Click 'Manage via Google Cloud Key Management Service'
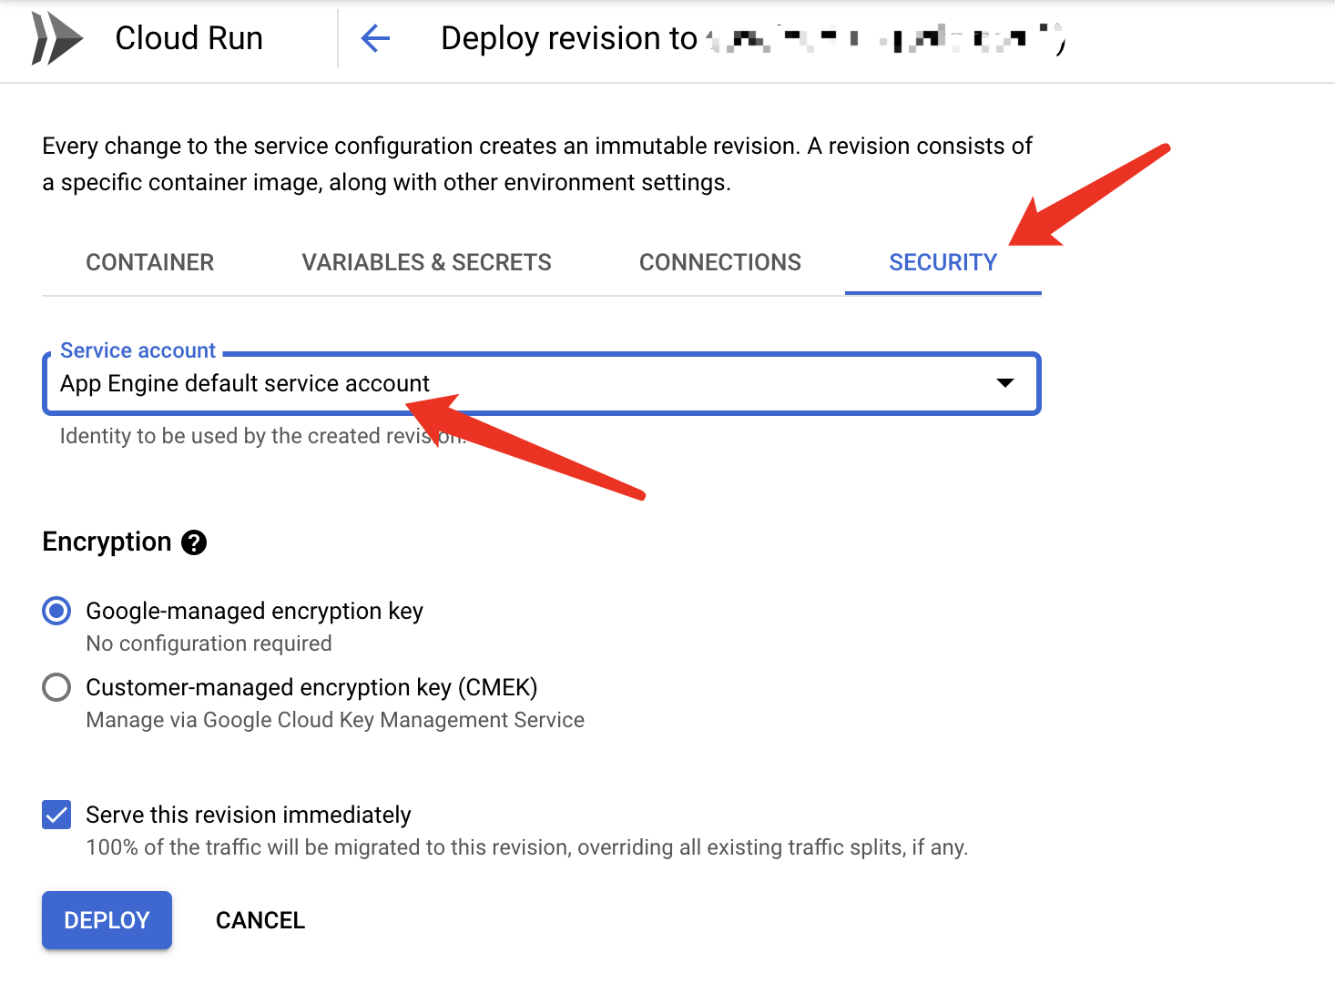1335x1003 pixels. [x=335, y=720]
